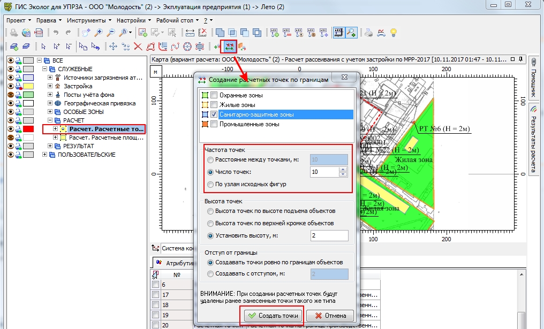Click the printer icon in toolbar
The height and width of the screenshot is (329, 544).
(368, 33)
